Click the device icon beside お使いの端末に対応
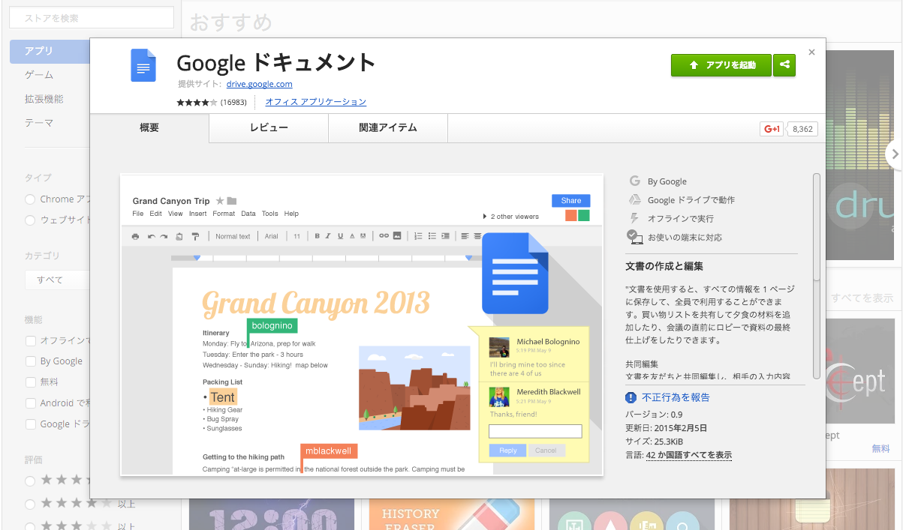 coord(634,237)
